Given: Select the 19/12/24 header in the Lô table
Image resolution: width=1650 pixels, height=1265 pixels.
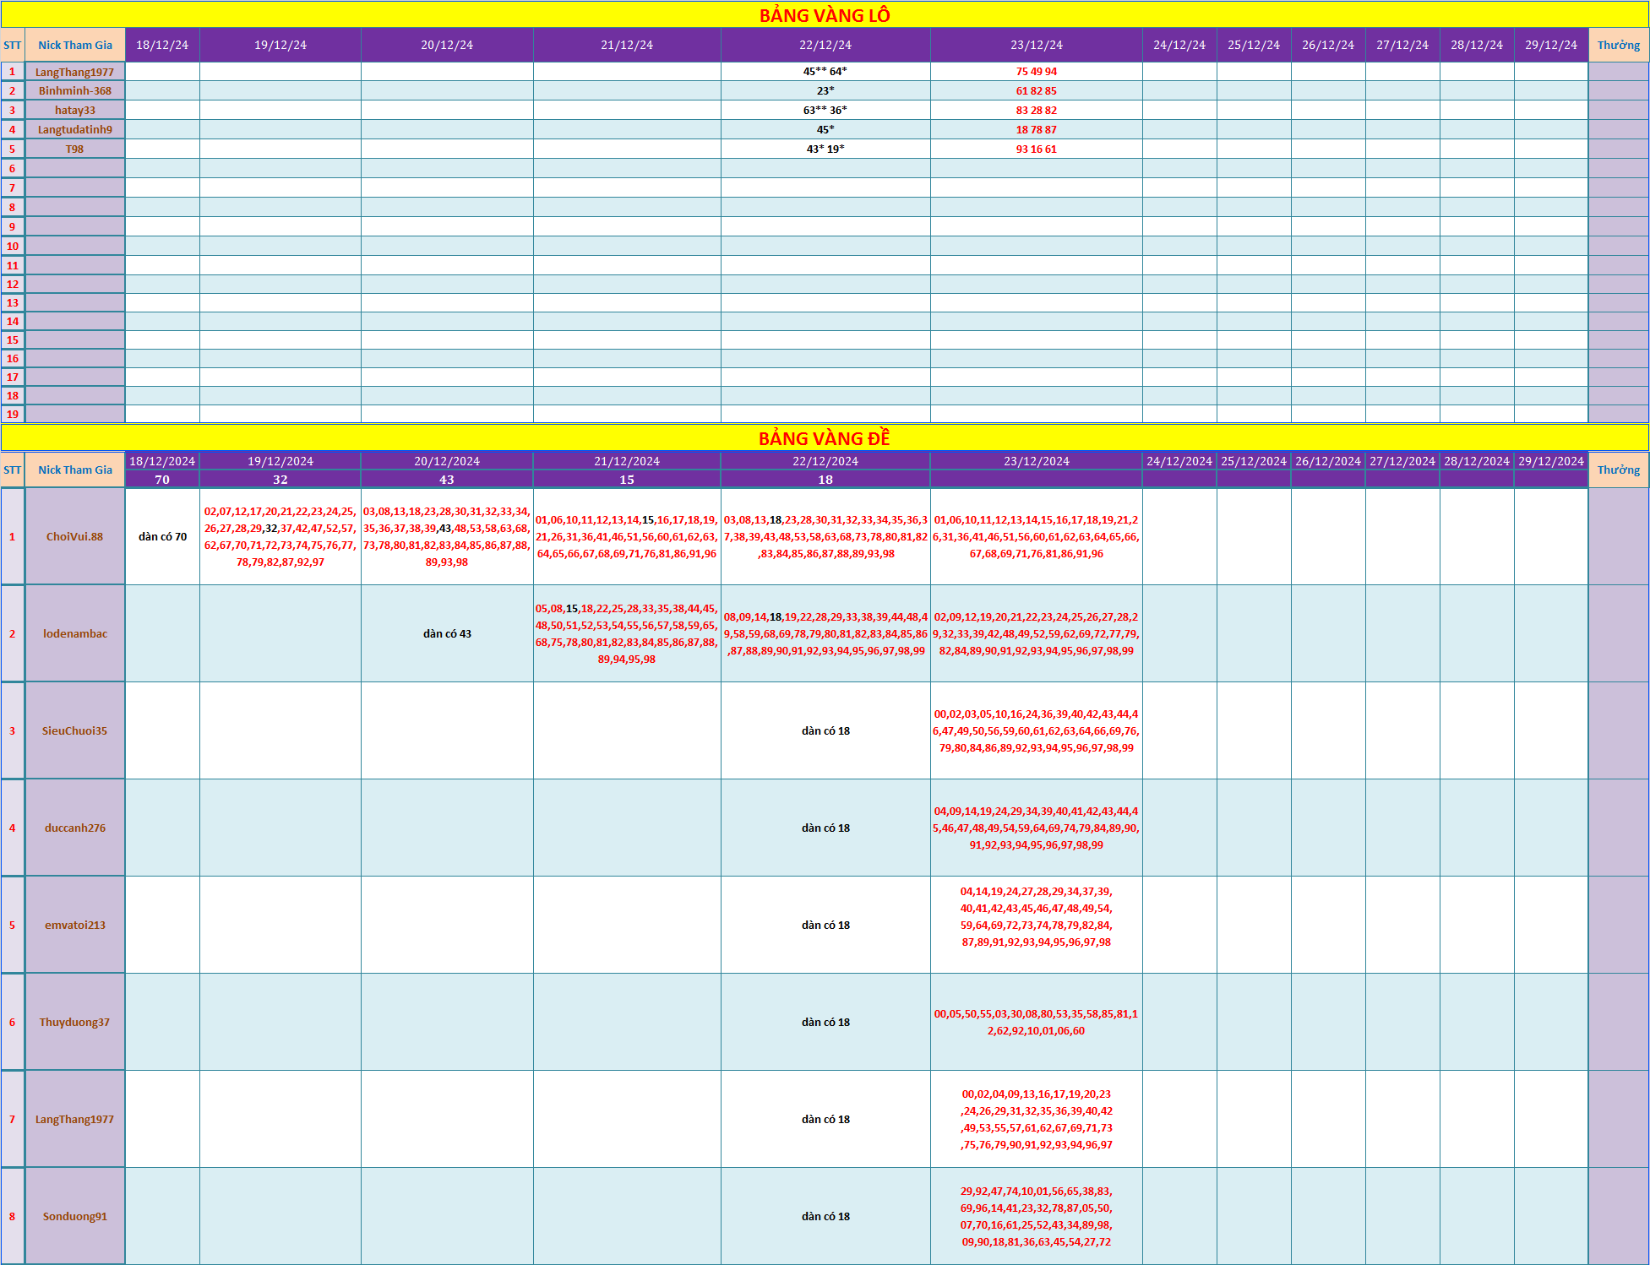Looking at the screenshot, I should 280,46.
